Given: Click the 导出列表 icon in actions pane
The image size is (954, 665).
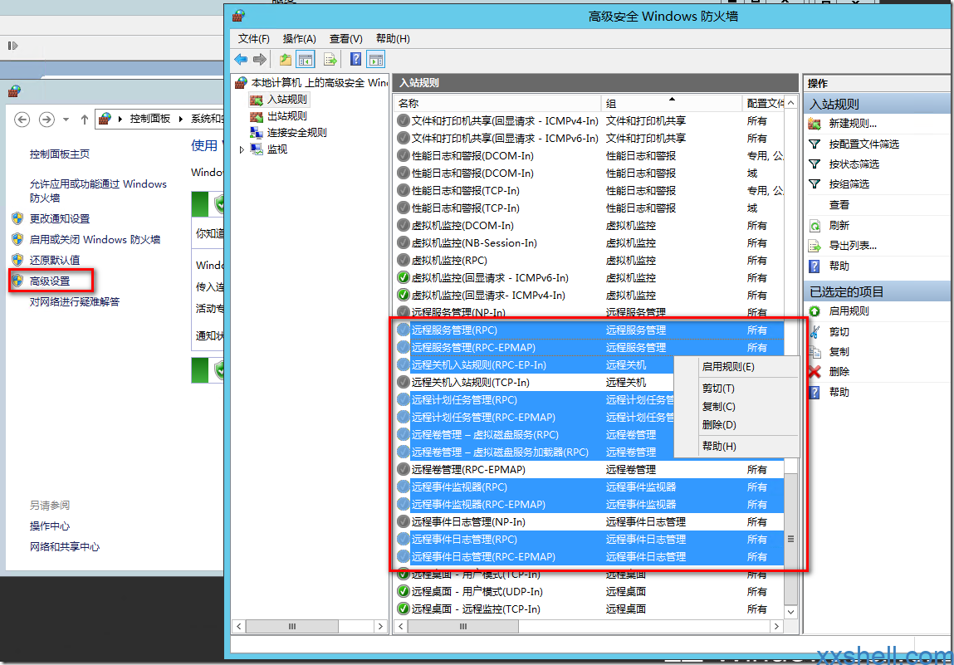Looking at the screenshot, I should [x=815, y=246].
